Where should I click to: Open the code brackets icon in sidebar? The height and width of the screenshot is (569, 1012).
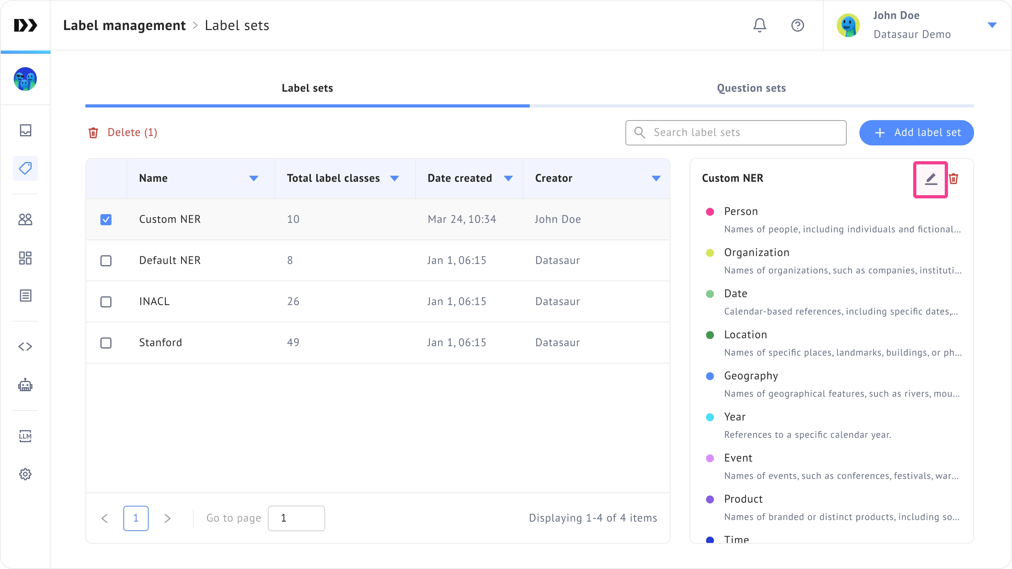tap(25, 347)
